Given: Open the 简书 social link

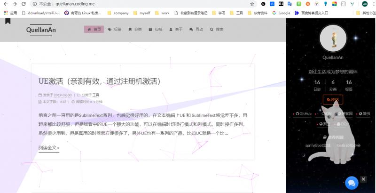Looking at the screenshot, I should point(365,113).
